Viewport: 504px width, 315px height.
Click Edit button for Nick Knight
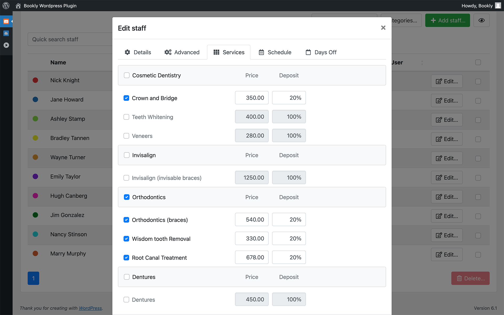click(447, 81)
